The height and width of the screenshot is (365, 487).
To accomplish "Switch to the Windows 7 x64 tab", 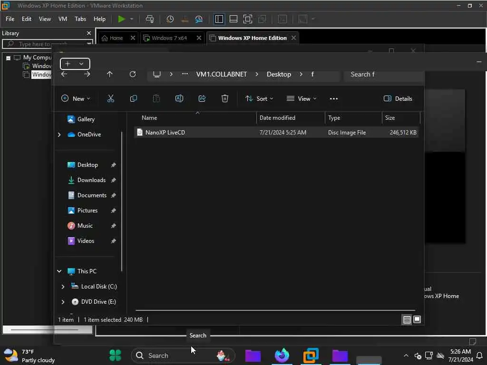I will point(169,38).
